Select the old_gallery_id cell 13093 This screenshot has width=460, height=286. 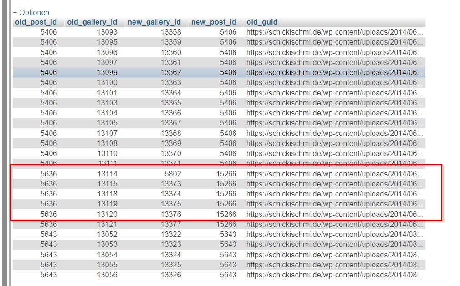coord(107,32)
